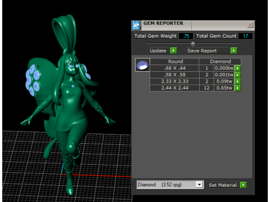
Task: Click the small gem on the figure's chest
Action: point(73,86)
